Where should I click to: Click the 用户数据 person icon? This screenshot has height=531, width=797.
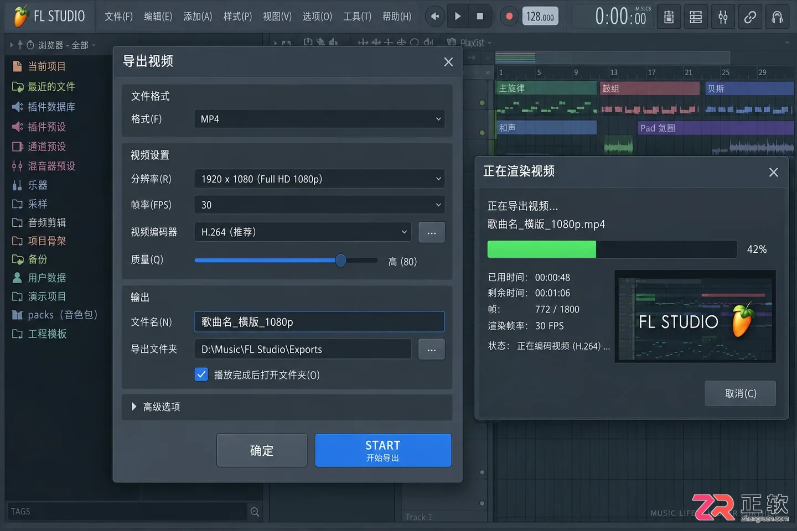pos(17,278)
